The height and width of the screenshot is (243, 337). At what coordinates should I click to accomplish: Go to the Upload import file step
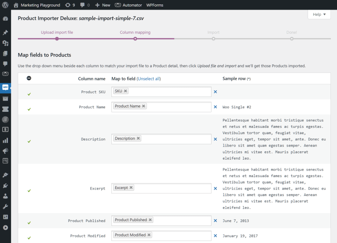57,32
